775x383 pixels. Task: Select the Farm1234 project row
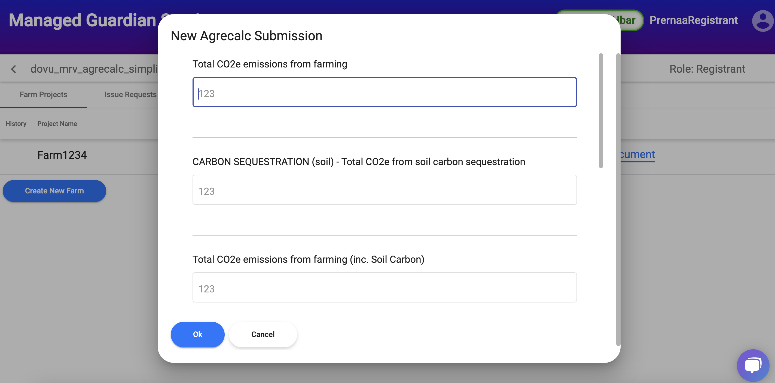click(62, 155)
